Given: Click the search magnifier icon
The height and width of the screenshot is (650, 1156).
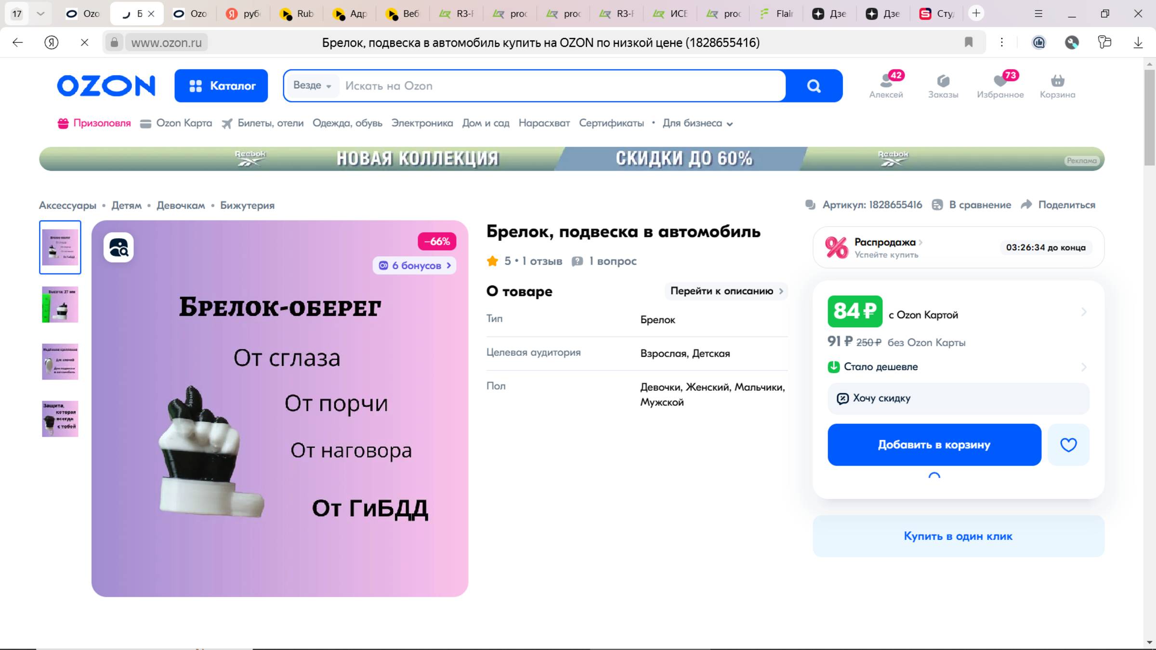Looking at the screenshot, I should [x=813, y=86].
